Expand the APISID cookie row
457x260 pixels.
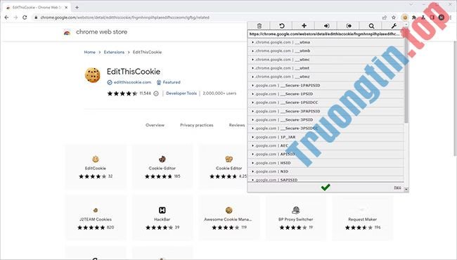pos(326,155)
